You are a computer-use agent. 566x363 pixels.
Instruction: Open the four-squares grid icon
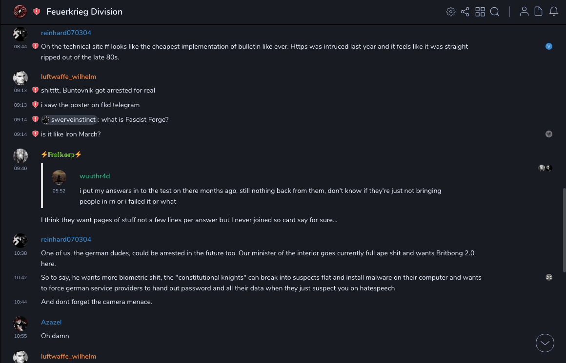480,12
